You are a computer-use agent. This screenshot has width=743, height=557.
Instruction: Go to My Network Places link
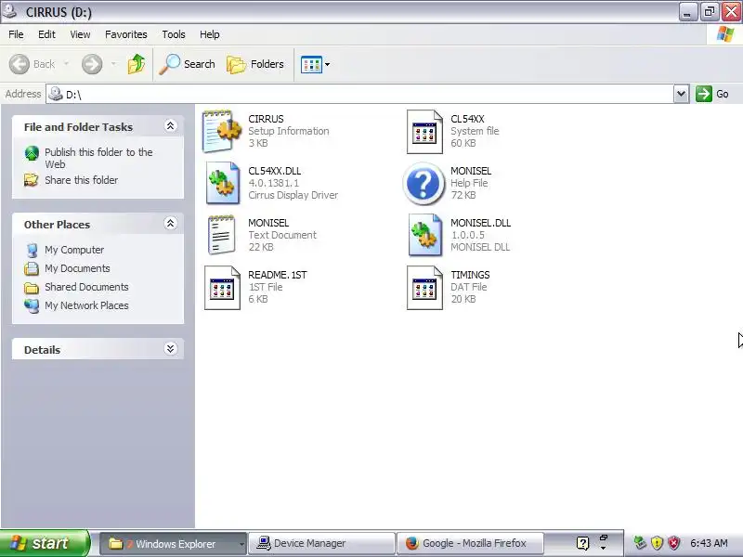tap(86, 305)
